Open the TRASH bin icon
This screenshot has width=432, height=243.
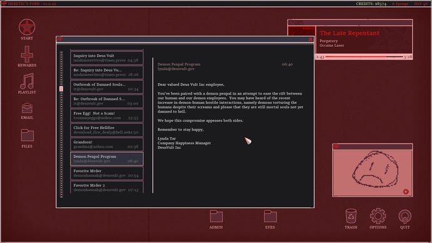pos(351,216)
